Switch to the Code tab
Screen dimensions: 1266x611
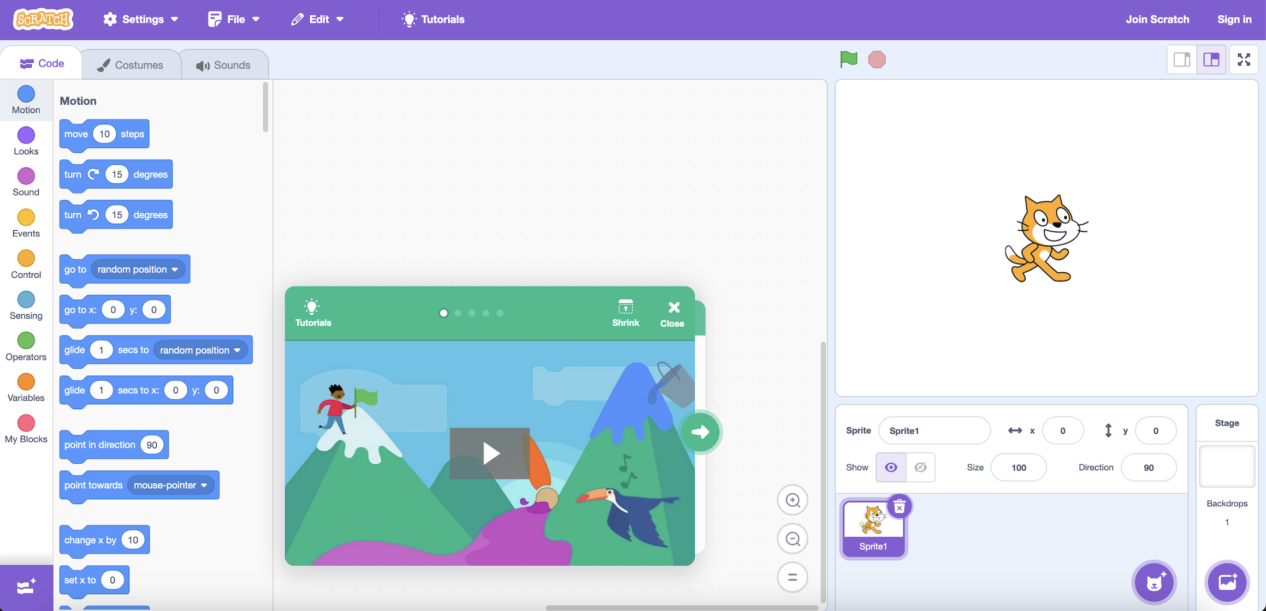coord(42,63)
